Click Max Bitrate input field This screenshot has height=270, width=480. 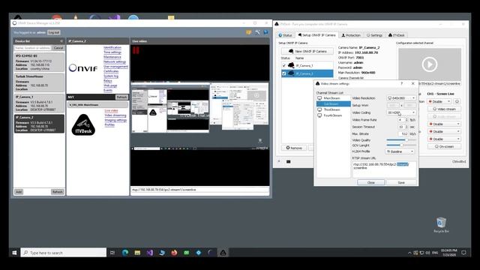(403, 133)
